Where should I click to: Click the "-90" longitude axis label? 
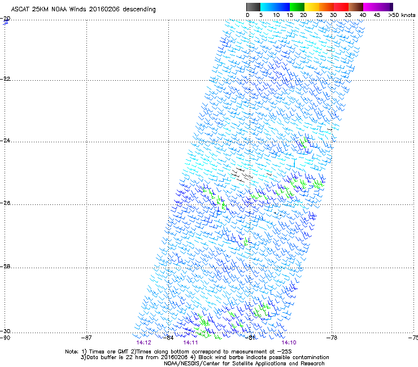(x=5, y=338)
